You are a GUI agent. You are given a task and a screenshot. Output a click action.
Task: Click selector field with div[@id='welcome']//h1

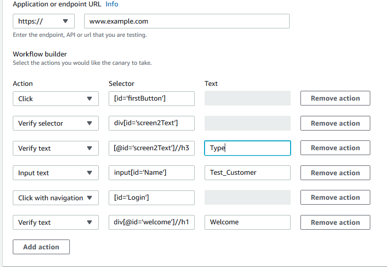[151, 222]
